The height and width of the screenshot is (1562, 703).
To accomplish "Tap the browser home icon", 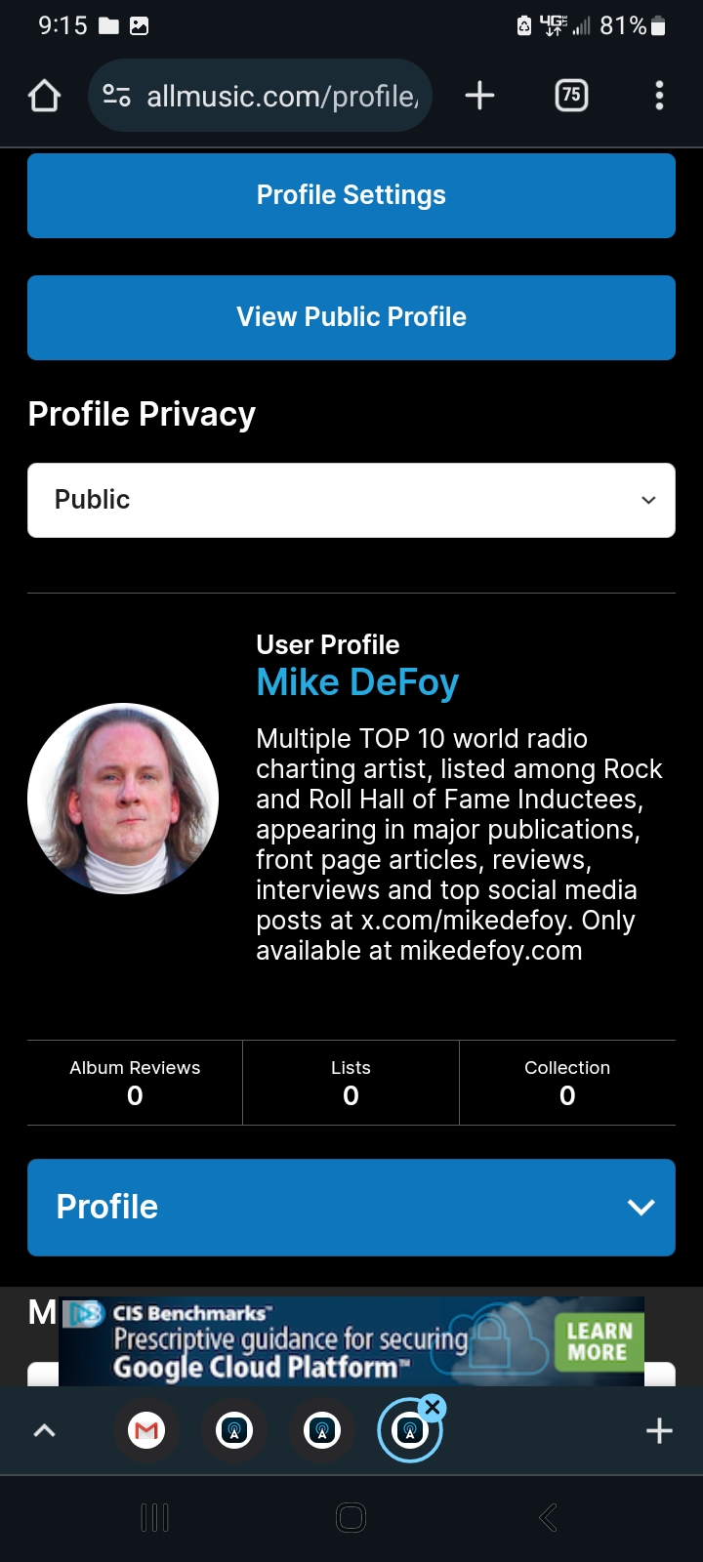I will click(45, 96).
